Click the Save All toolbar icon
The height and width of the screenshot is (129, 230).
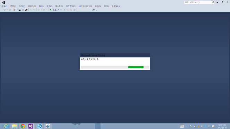[26, 10]
